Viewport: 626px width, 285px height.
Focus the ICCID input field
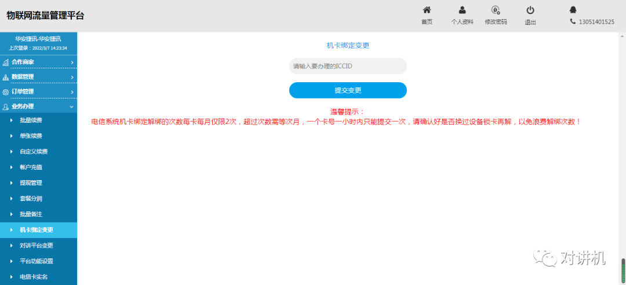348,66
